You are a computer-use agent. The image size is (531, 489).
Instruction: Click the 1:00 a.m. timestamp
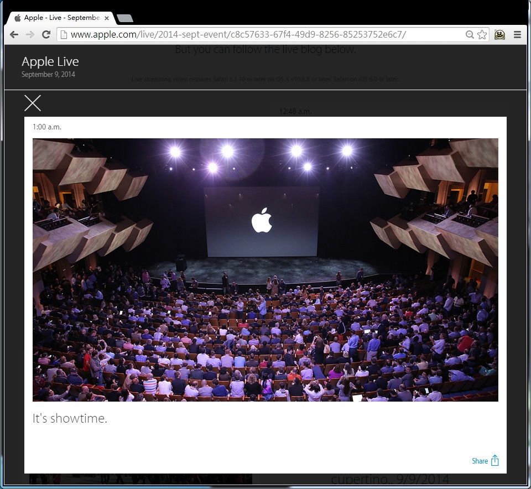click(46, 127)
